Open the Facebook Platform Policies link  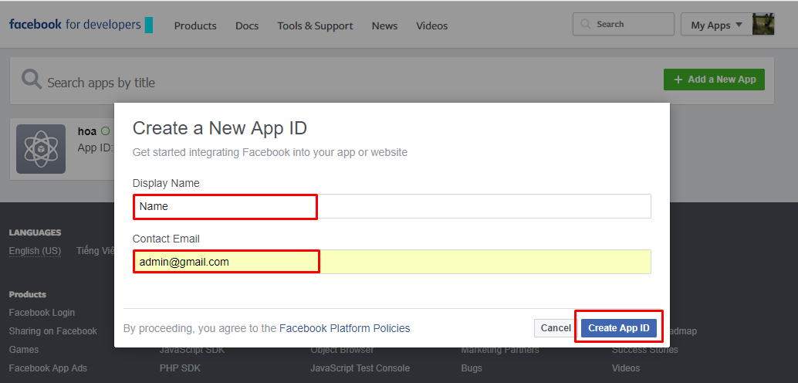click(344, 328)
